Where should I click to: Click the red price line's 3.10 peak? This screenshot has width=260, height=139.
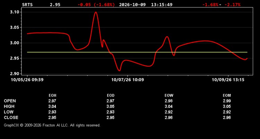tap(96, 12)
